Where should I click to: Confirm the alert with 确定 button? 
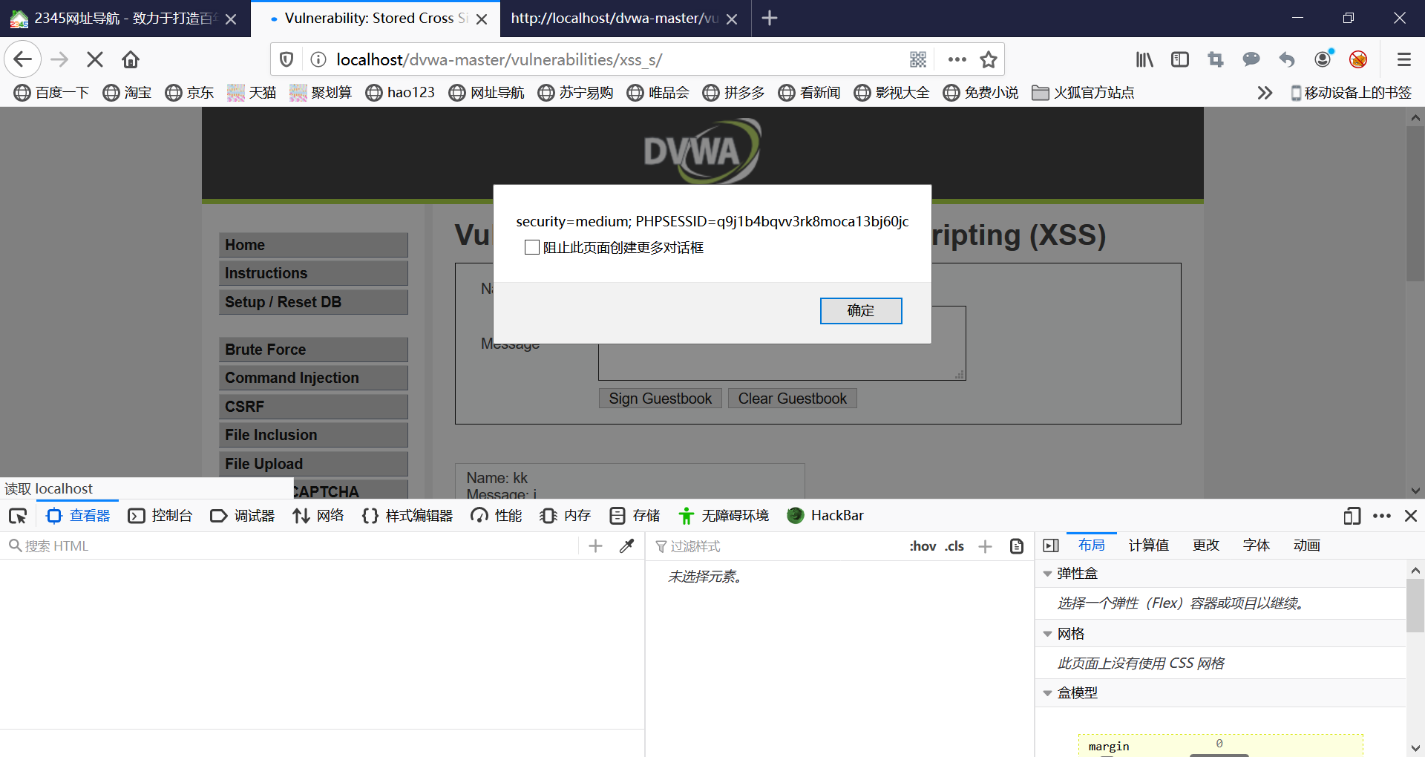pos(861,311)
